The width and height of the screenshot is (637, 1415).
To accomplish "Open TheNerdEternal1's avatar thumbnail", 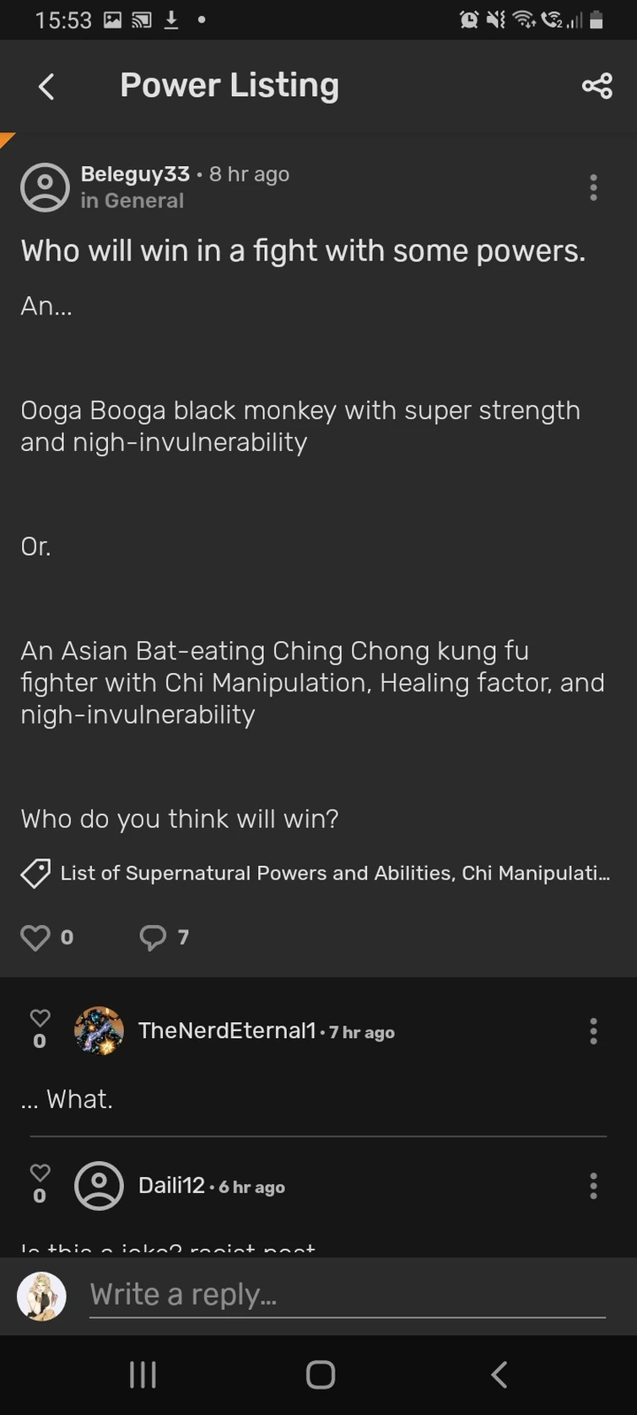I will (x=99, y=1030).
